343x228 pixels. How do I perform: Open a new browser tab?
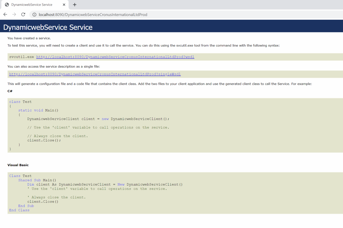point(74,5)
